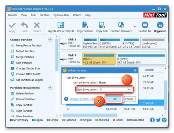Open Contact Us from toolbar

pyautogui.click(x=145, y=27)
